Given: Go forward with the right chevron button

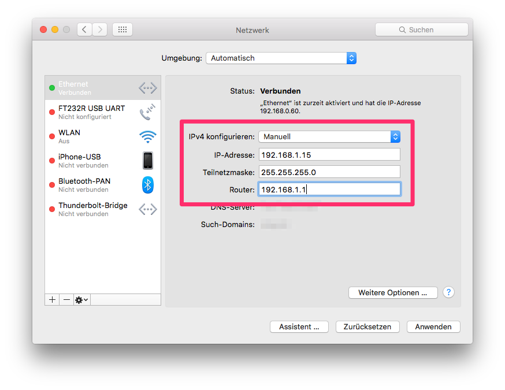Looking at the screenshot, I should coord(100,29).
